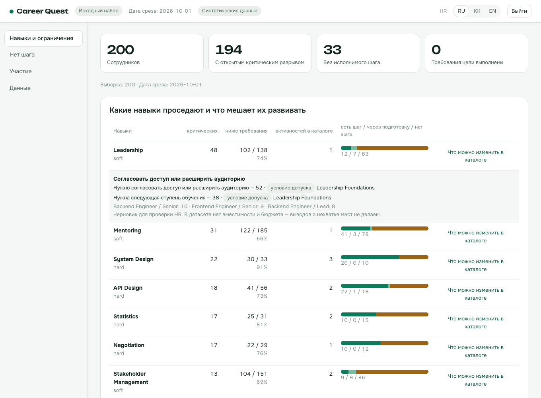The image size is (541, 398).
Task: Open the Навыки и ограничения section
Action: tap(43, 38)
